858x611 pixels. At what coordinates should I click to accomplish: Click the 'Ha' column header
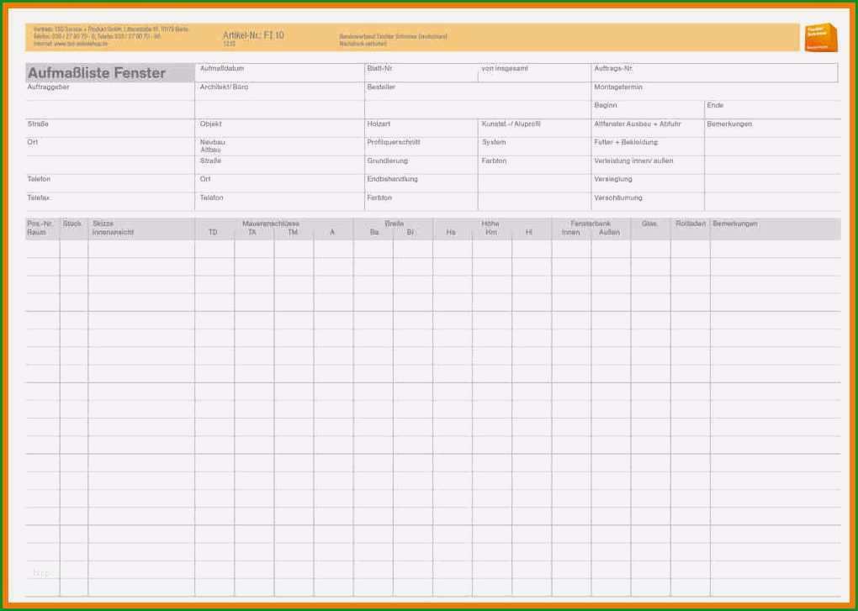[451, 232]
